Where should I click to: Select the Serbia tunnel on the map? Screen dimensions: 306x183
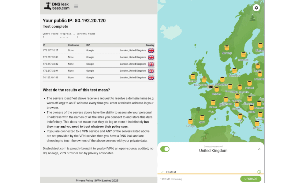click(251, 108)
